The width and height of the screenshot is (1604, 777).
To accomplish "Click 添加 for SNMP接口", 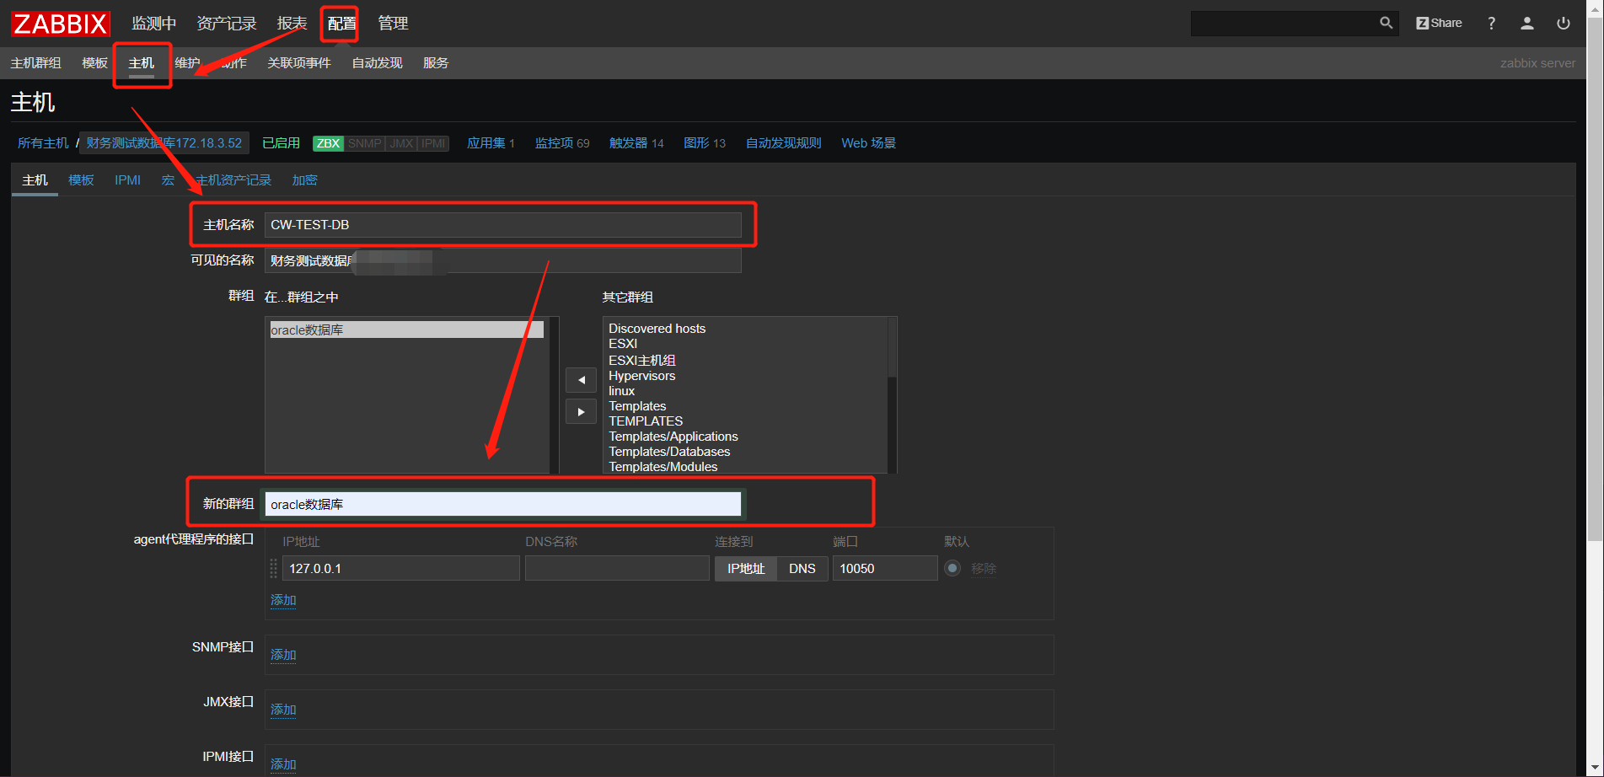I will (283, 655).
